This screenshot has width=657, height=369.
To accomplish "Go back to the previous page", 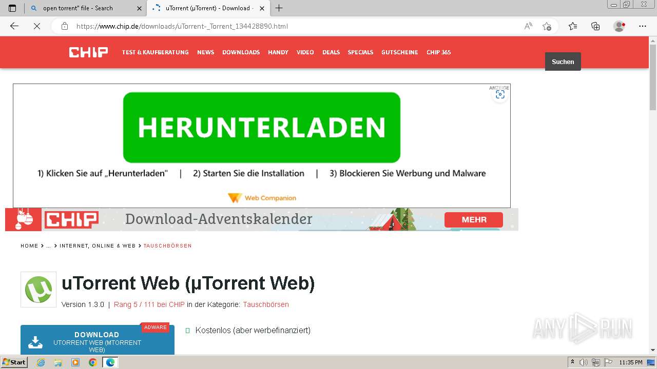I will (x=14, y=26).
